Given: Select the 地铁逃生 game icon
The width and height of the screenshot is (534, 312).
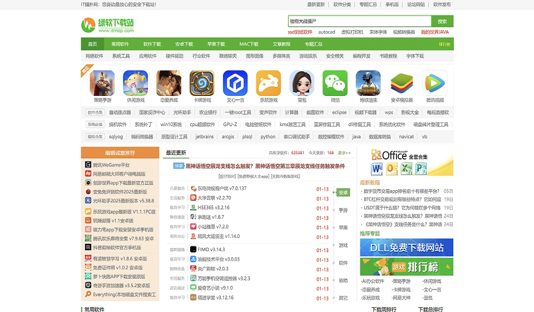Looking at the screenshot, I should [x=367, y=84].
